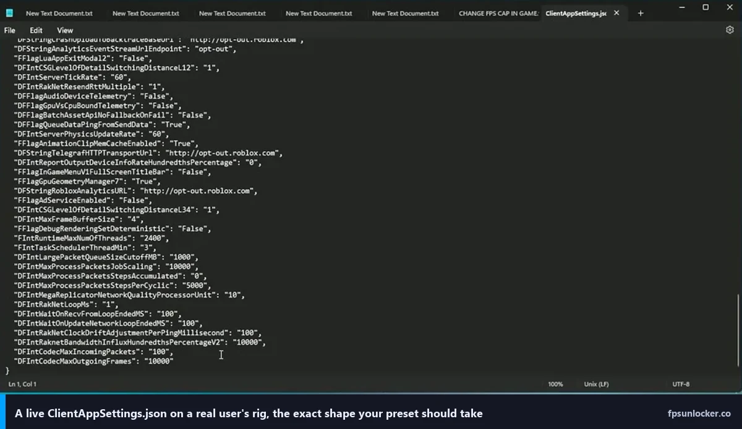Click the DFIntCodecMaxIncomingPackets line
Screen dimensions: 742x429
93,352
